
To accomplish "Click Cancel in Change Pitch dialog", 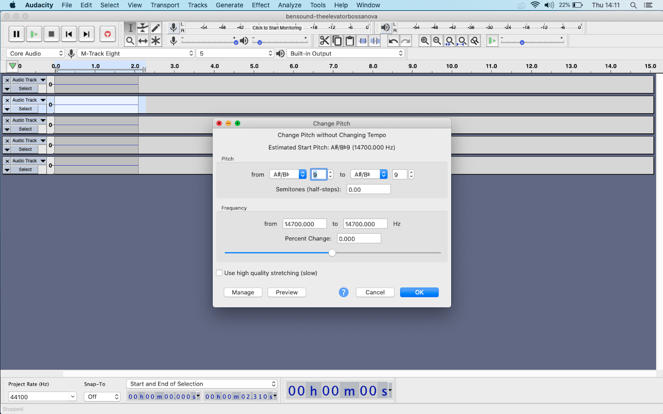I will tap(375, 292).
